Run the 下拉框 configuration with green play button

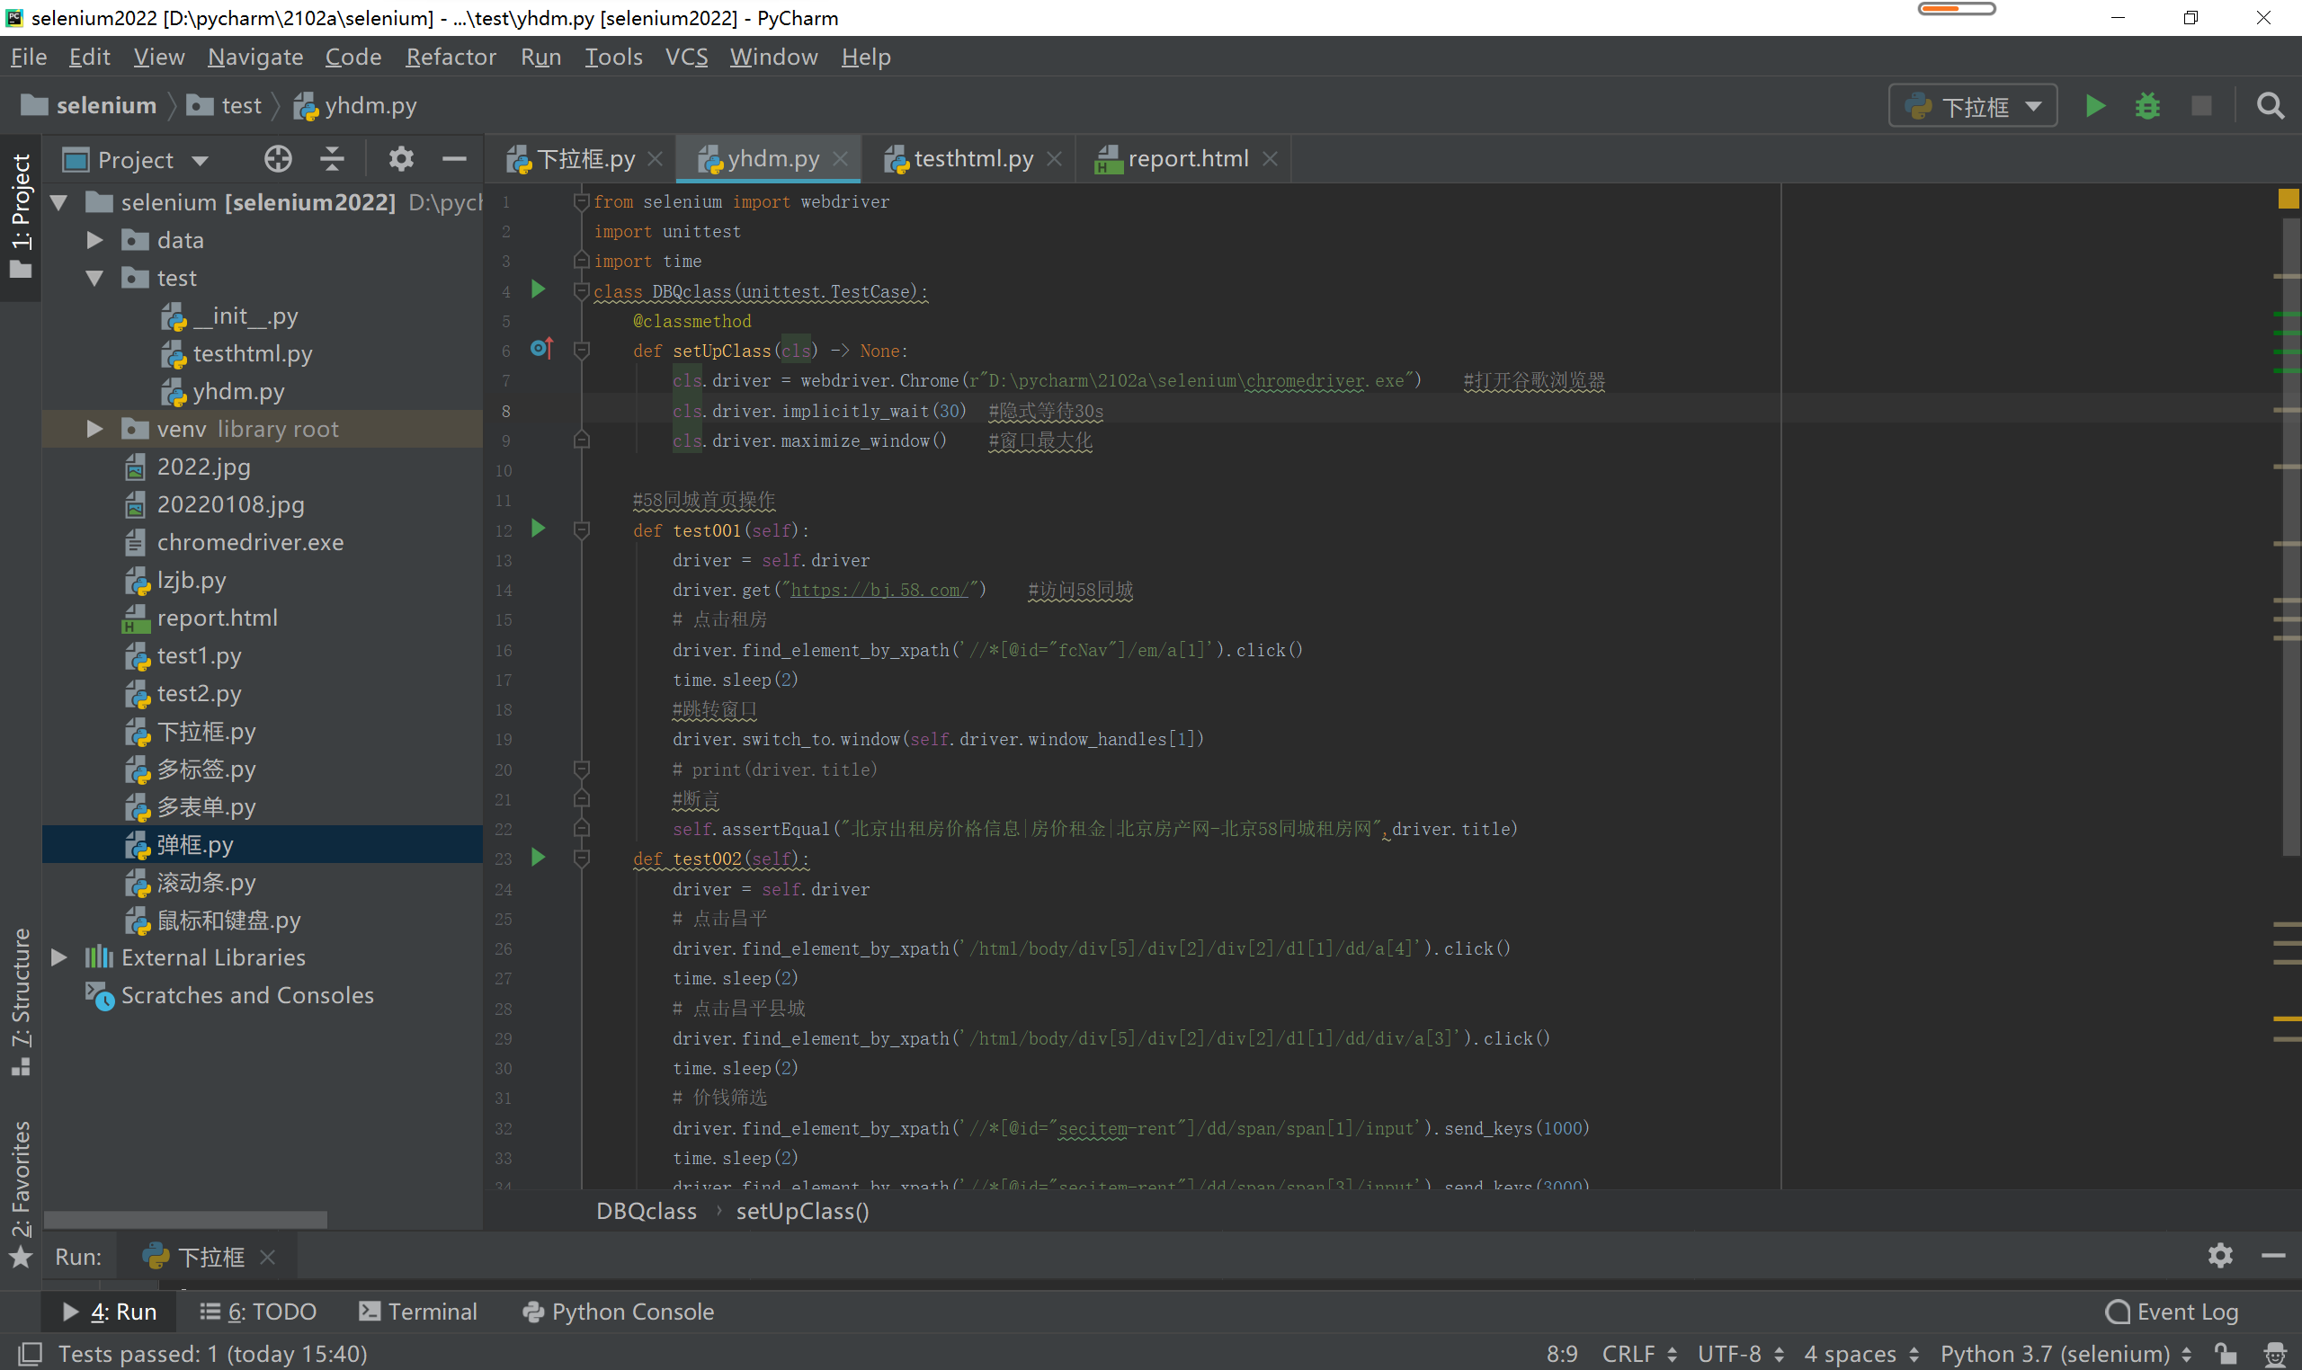tap(2095, 106)
